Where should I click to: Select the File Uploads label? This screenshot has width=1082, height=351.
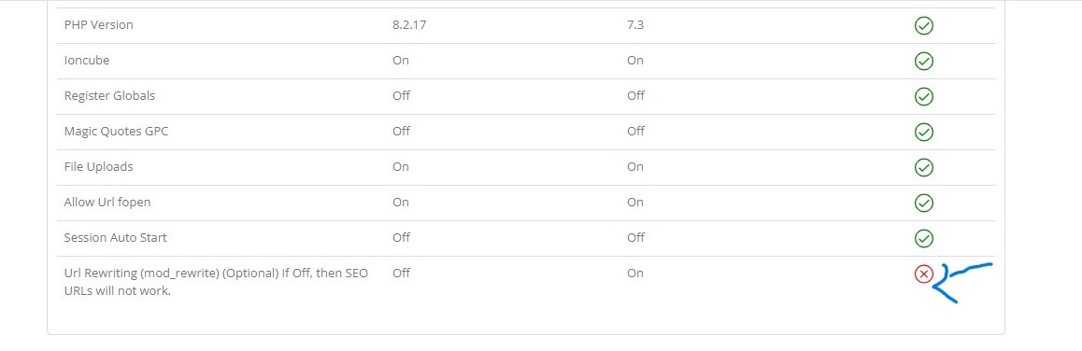[x=99, y=166]
